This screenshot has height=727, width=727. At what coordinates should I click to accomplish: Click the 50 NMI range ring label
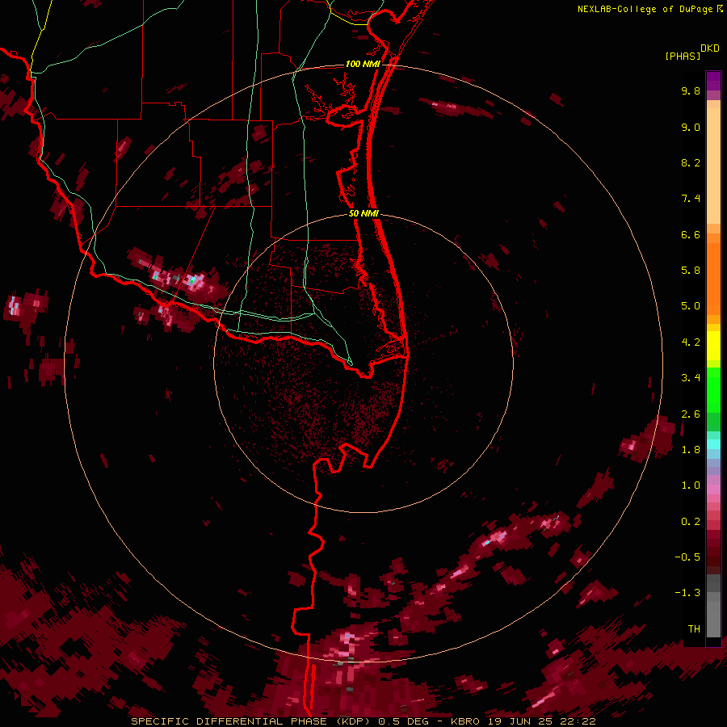coord(364,214)
